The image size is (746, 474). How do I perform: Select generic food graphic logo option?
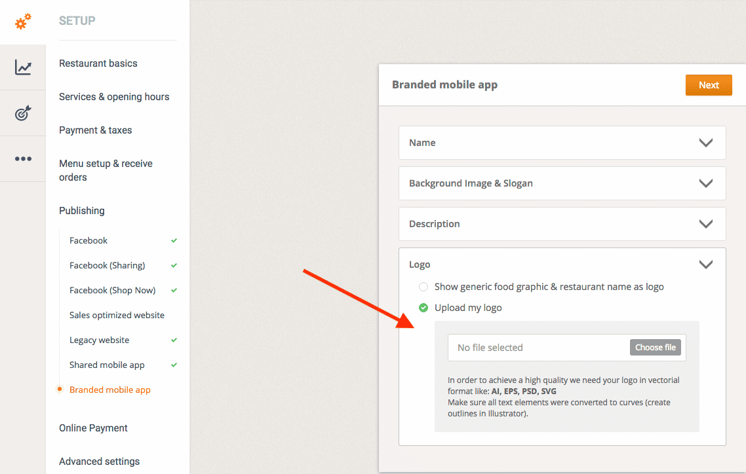click(x=423, y=287)
